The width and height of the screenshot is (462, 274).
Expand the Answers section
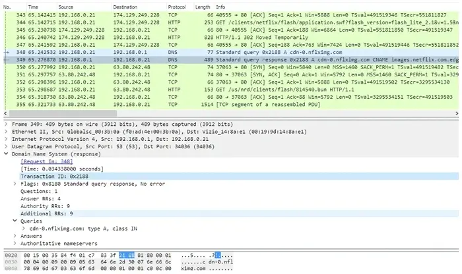coord(15,236)
